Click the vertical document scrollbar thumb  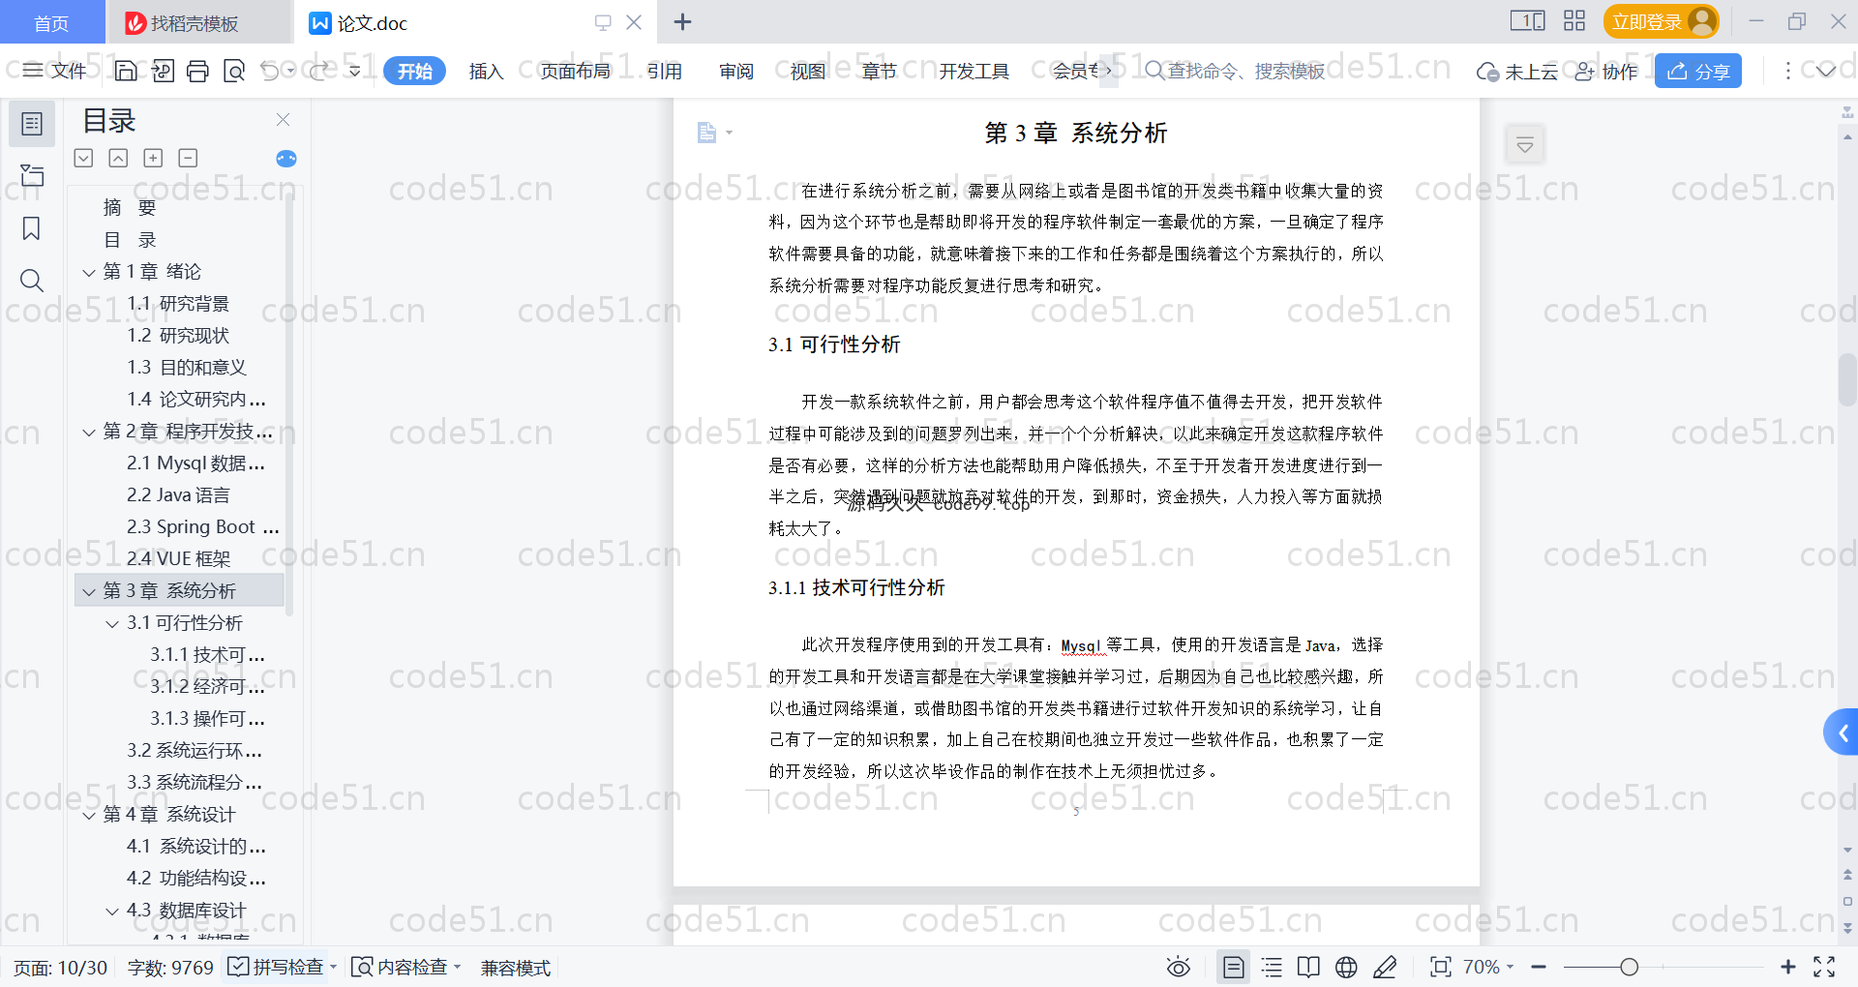pyautogui.click(x=1847, y=379)
